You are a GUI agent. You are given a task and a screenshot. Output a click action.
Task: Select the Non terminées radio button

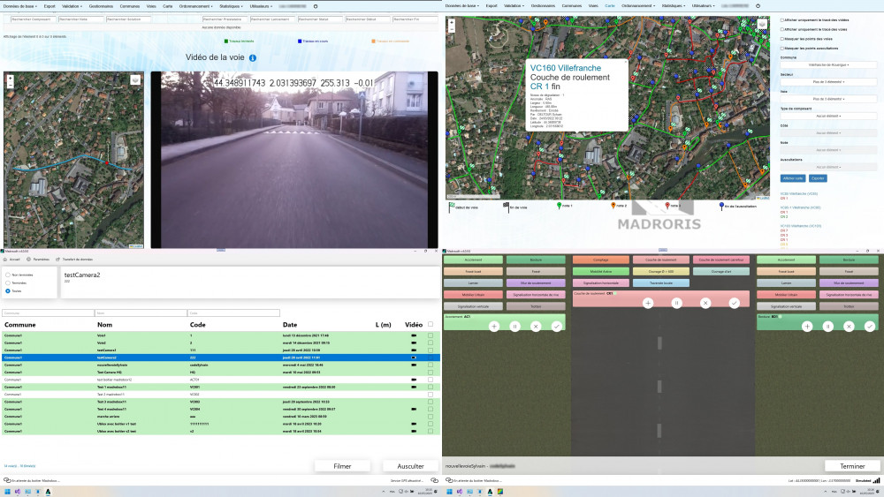tap(8, 275)
